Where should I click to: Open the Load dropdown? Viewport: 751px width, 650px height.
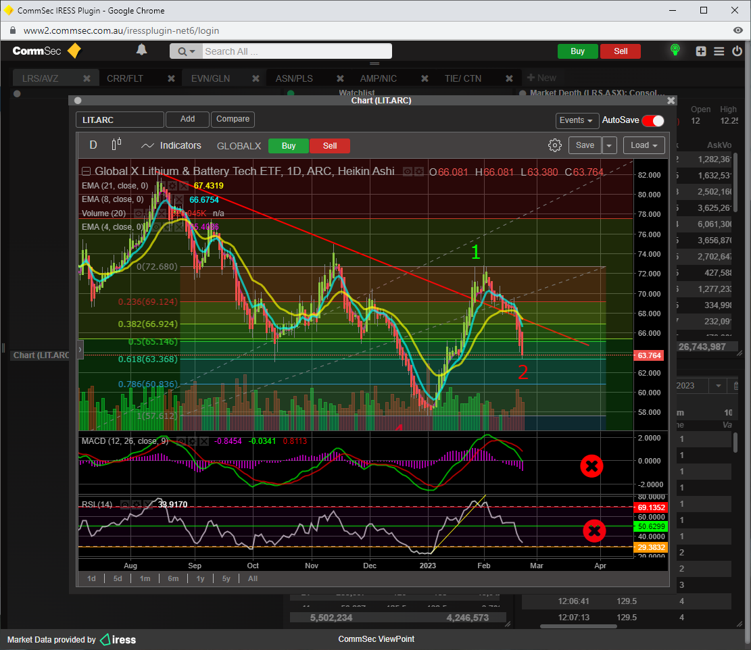pos(644,145)
